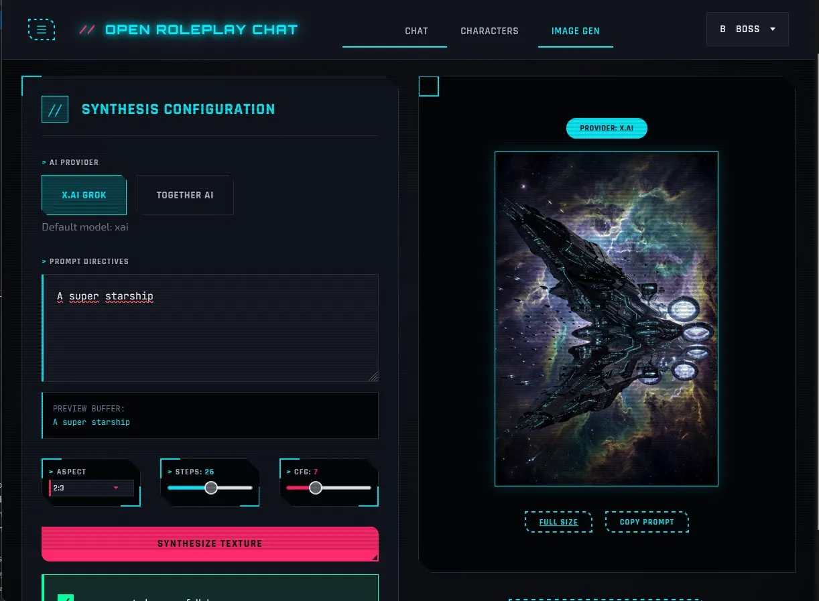Click the Provider: X.AI badge
The width and height of the screenshot is (819, 601).
point(607,128)
